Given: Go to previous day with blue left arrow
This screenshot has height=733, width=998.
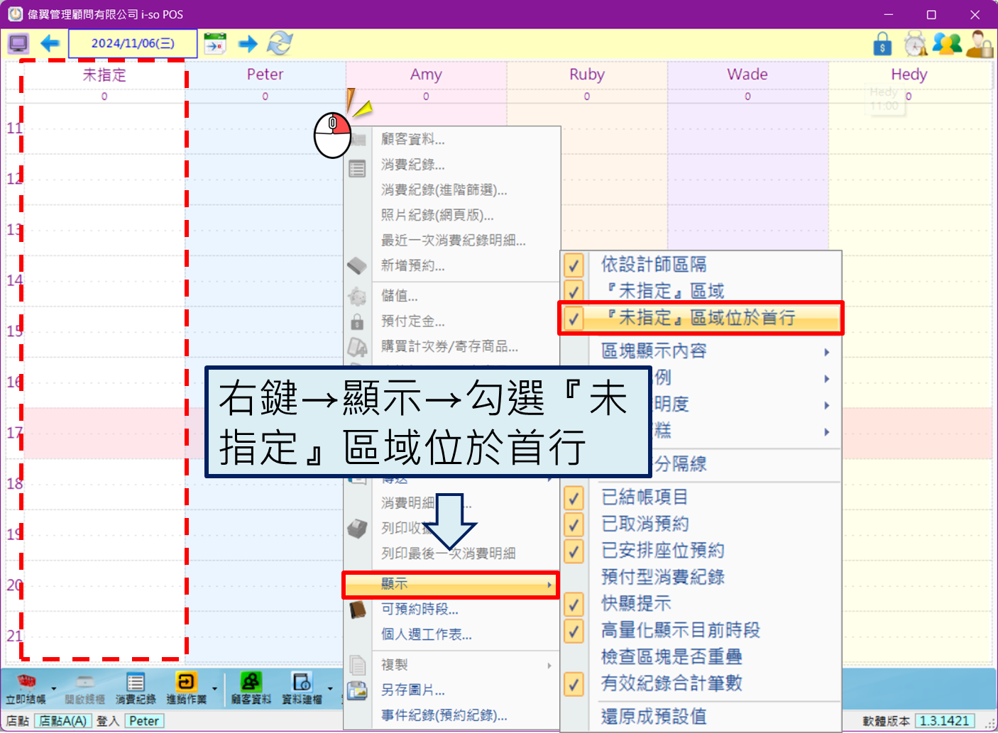Looking at the screenshot, I should pos(50,44).
